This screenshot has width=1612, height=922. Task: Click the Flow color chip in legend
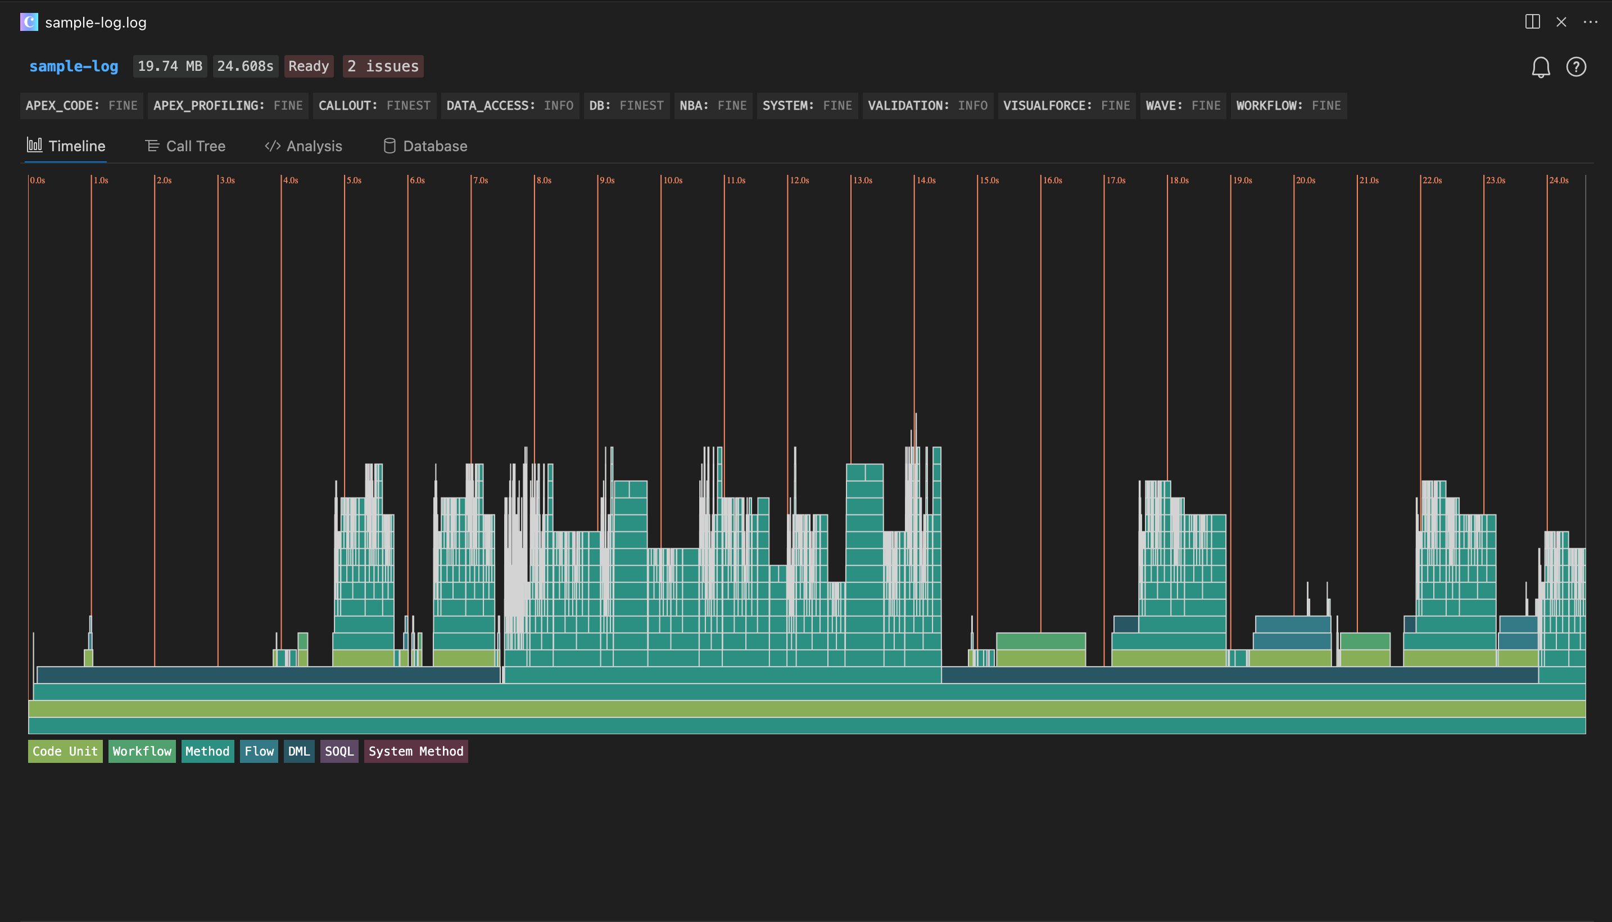click(259, 751)
